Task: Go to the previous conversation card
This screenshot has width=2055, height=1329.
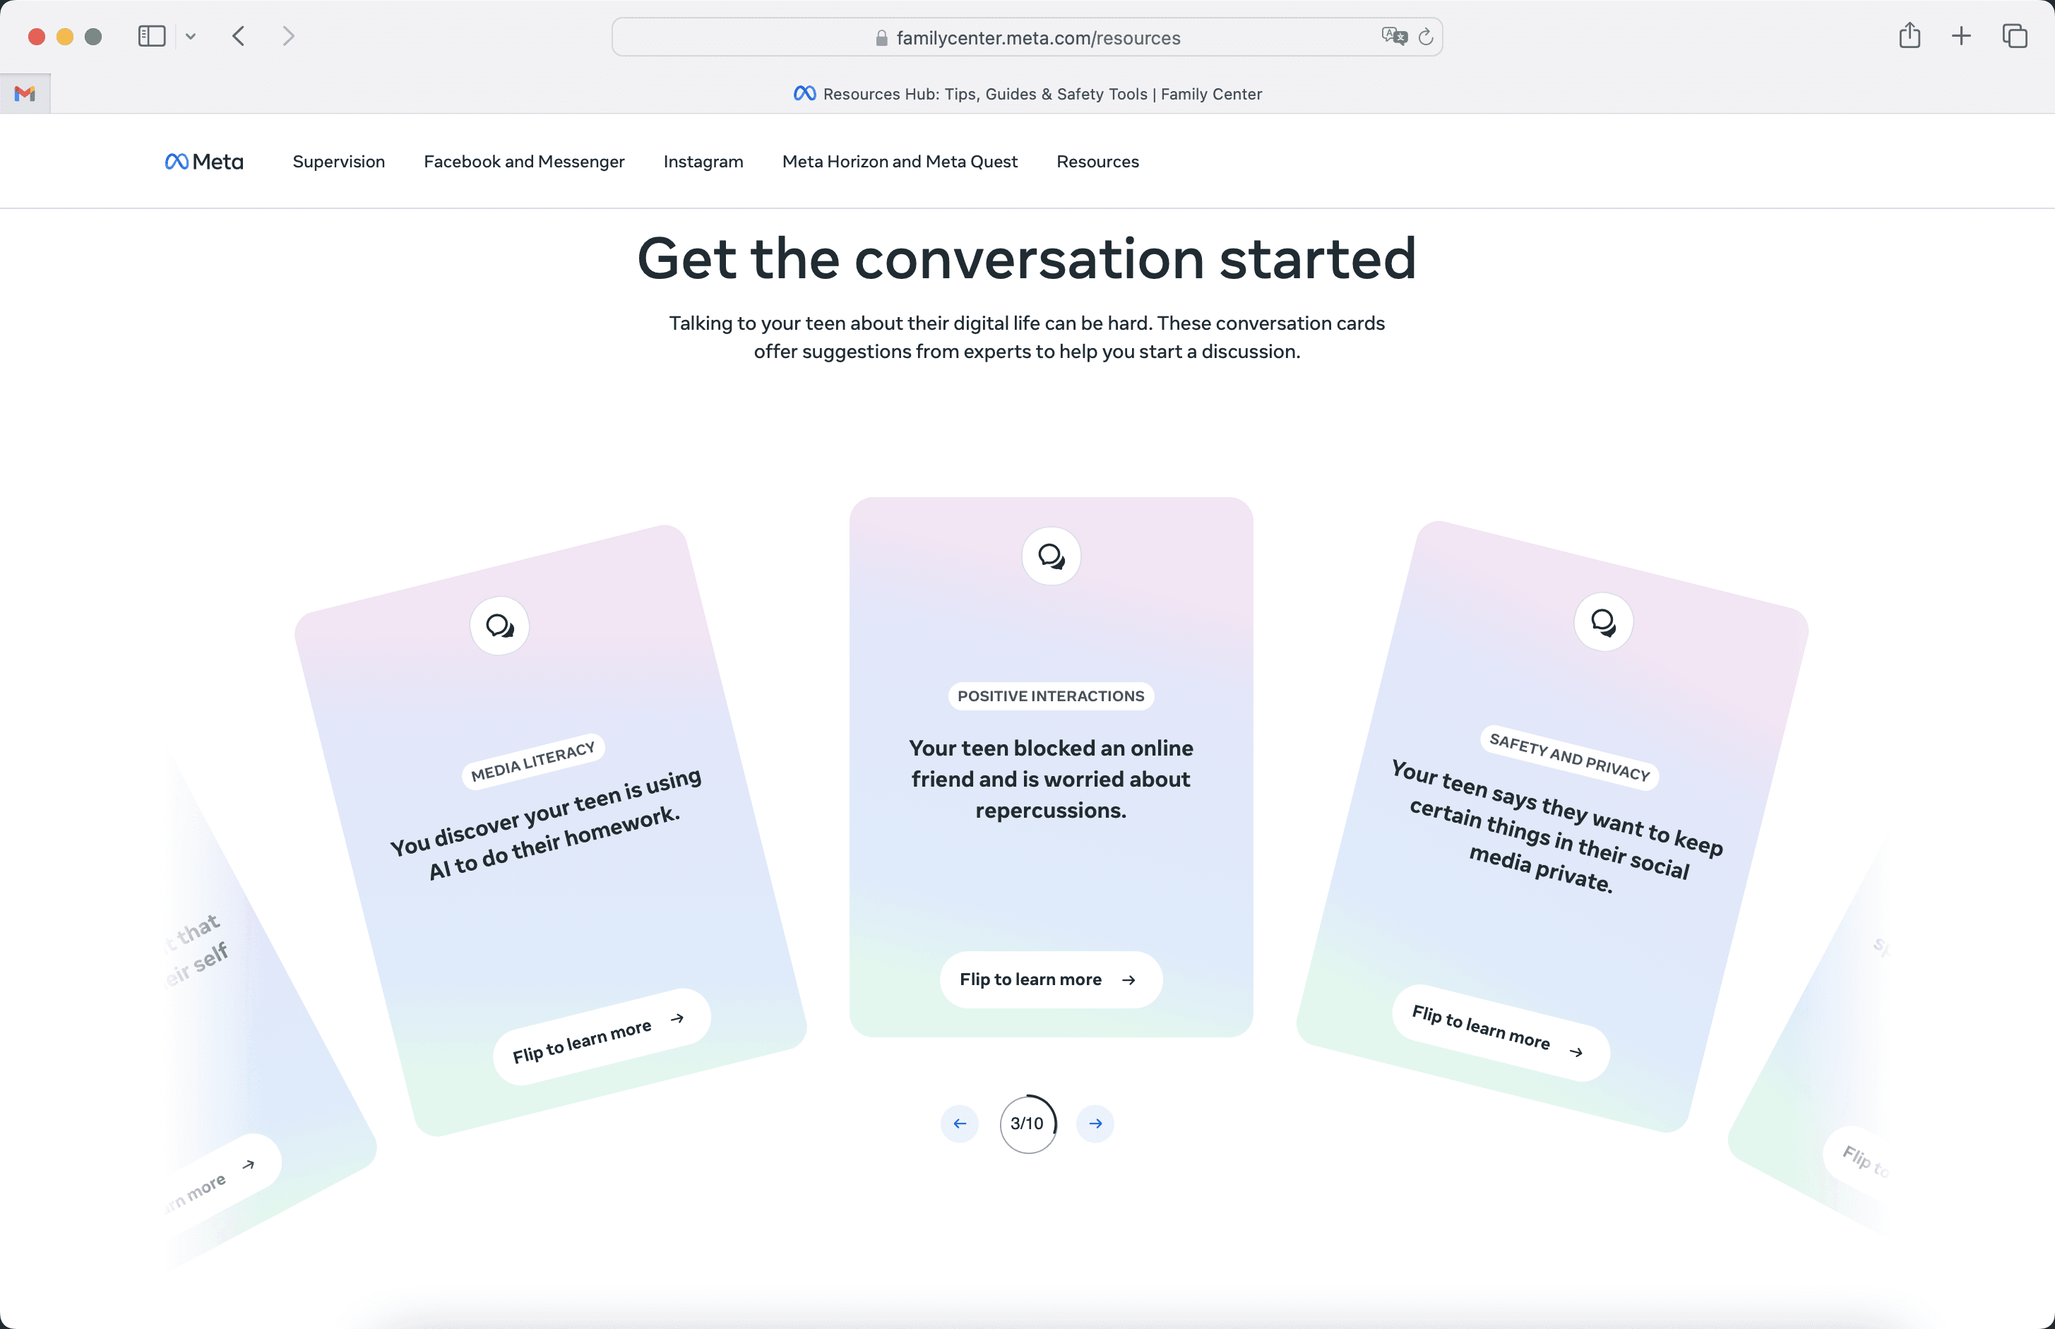Action: click(959, 1123)
